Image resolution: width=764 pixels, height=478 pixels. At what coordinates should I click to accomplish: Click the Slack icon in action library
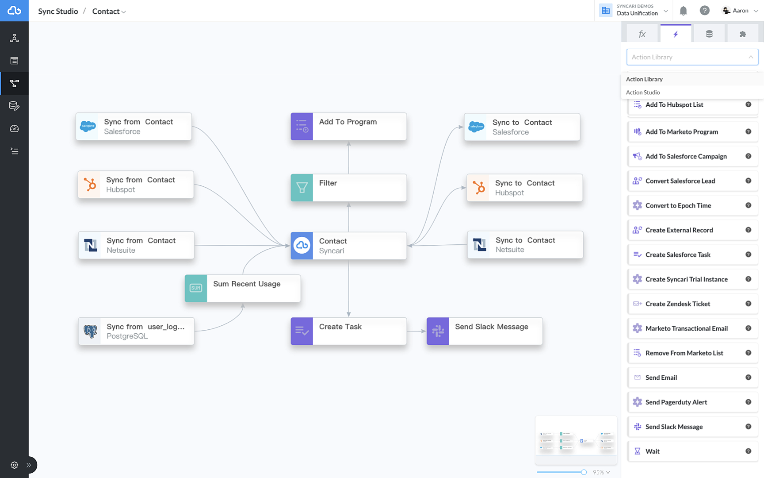coord(637,427)
